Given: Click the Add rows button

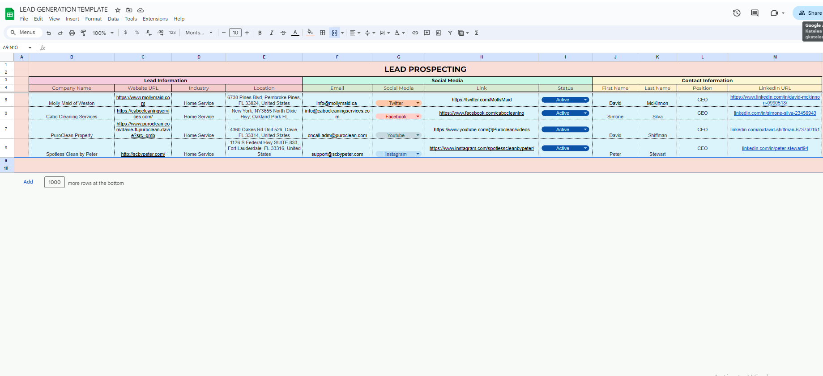Looking at the screenshot, I should click(28, 182).
